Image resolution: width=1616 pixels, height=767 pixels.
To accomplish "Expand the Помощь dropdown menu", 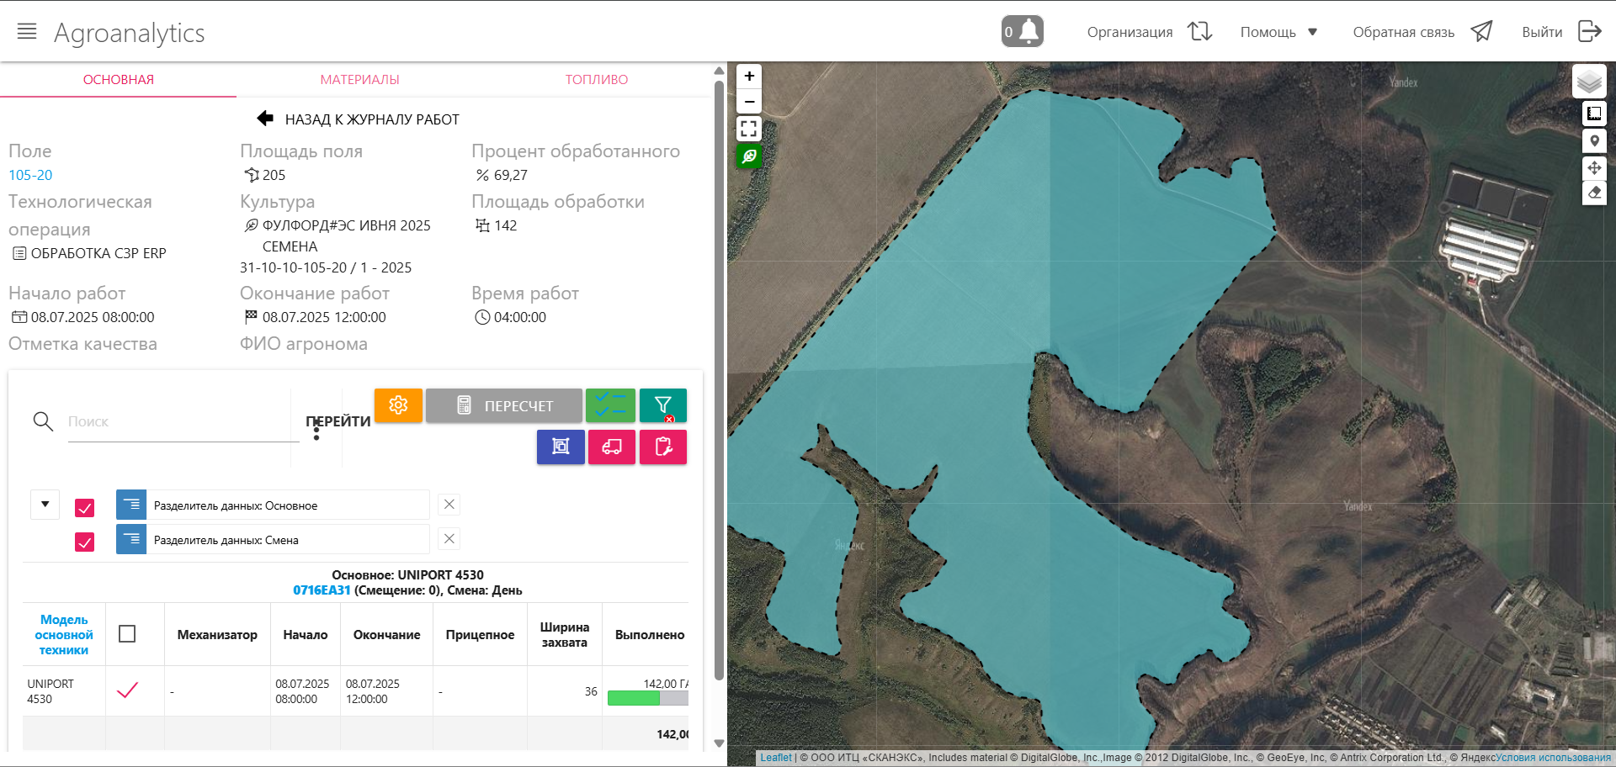I will 1278,32.
